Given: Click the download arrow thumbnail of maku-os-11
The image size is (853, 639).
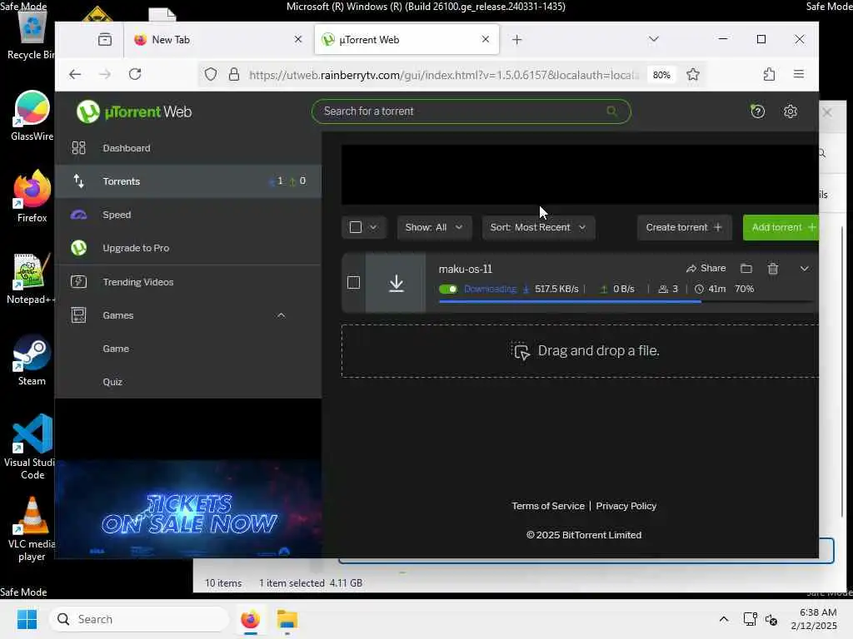Looking at the screenshot, I should (x=396, y=283).
